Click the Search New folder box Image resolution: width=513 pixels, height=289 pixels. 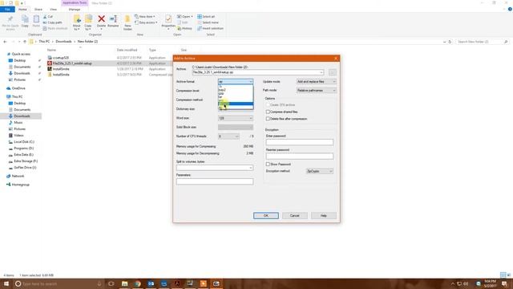pyautogui.click(x=483, y=42)
